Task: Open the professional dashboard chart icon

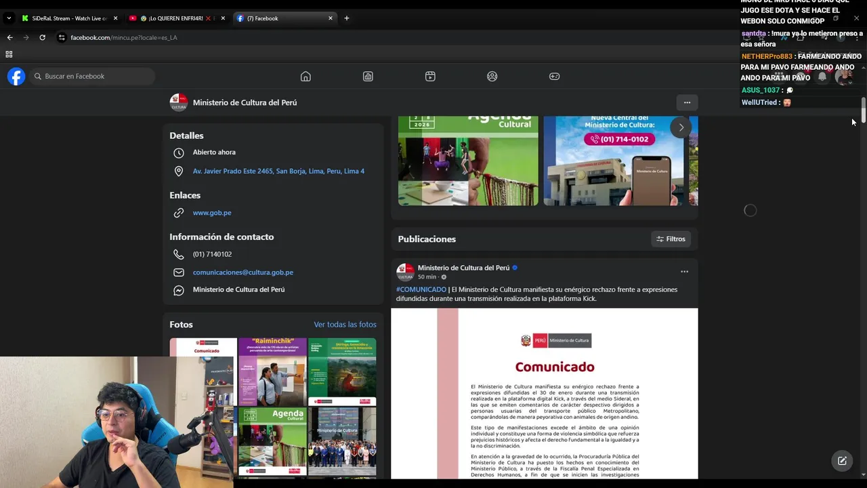Action: 368,77
